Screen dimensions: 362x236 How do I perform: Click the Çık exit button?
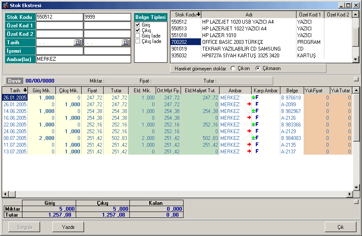pyautogui.click(x=340, y=227)
